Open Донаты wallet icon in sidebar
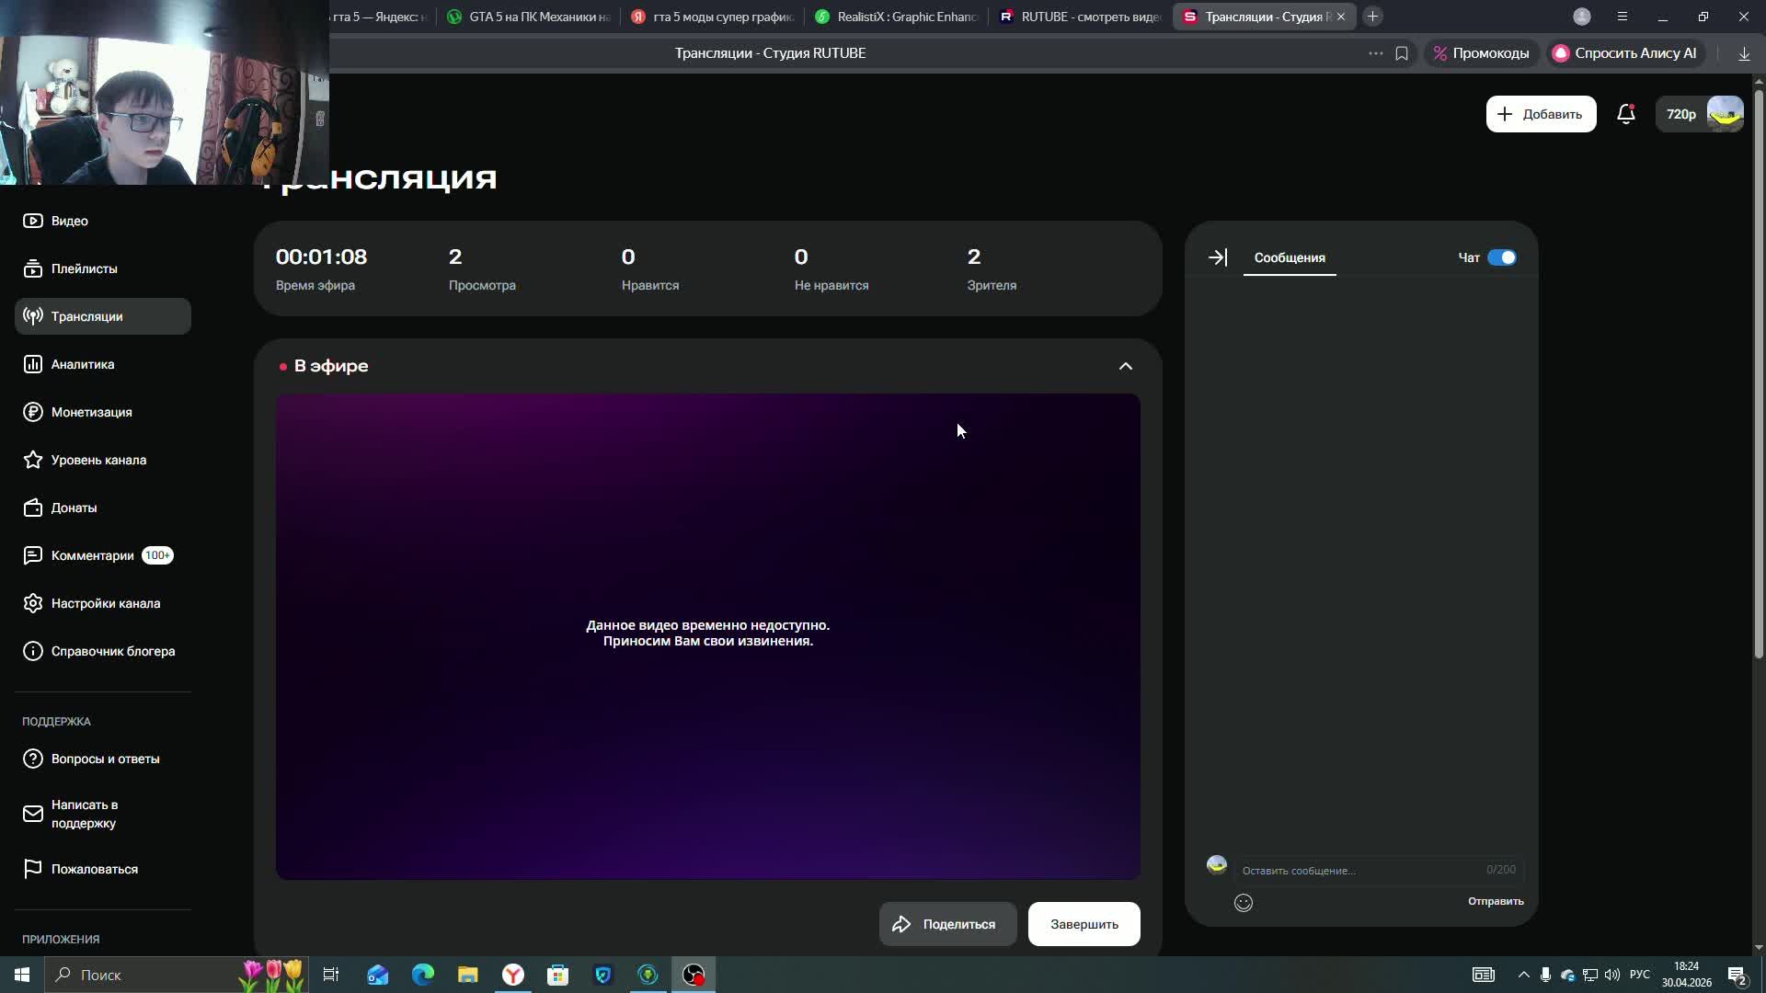1766x993 pixels. pos(33,508)
